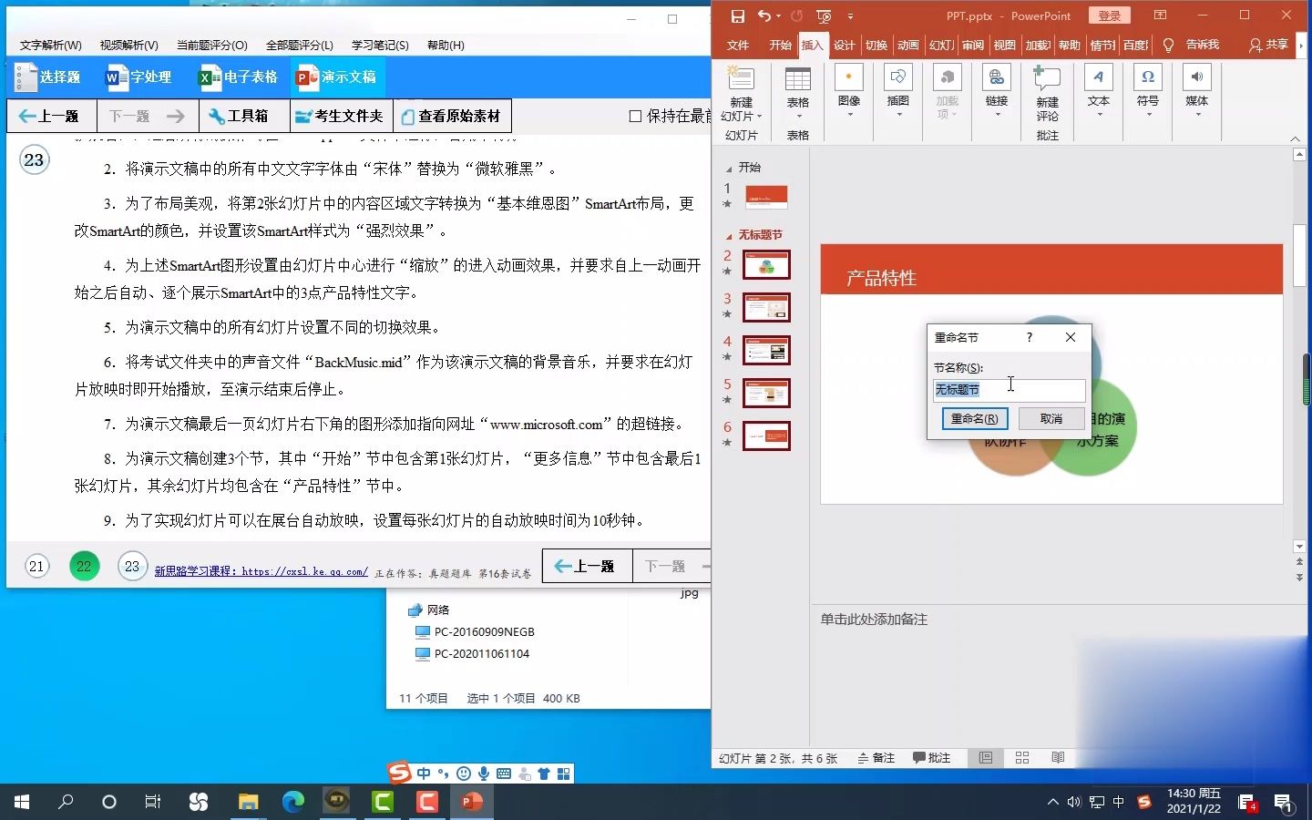Switch to the 插入 ribbon tab
The height and width of the screenshot is (820, 1312).
[x=812, y=45]
